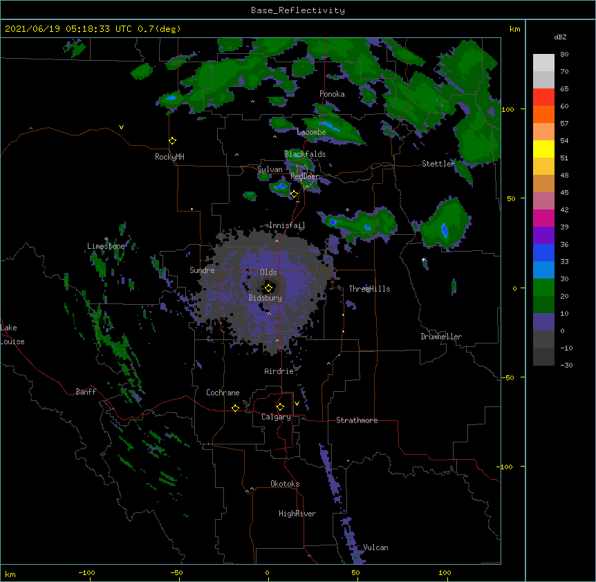
Task: Click the Didsbury town label
Action: click(266, 298)
